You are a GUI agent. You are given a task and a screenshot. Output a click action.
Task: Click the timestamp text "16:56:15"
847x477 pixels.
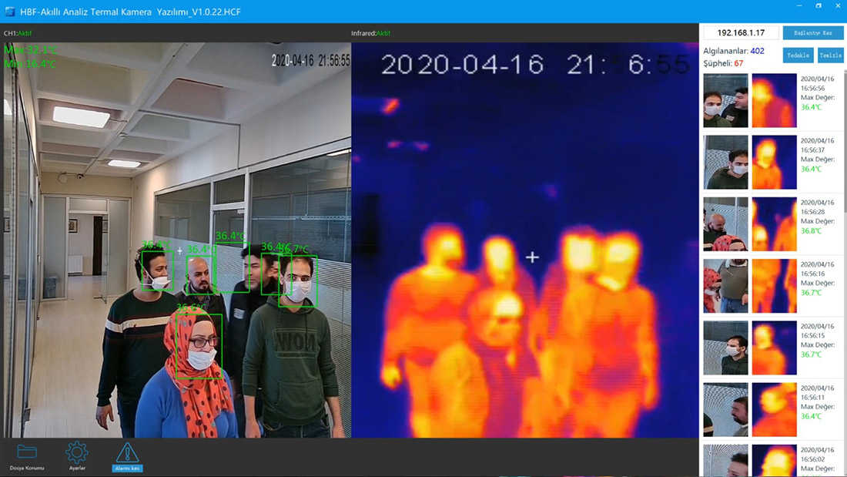point(812,335)
